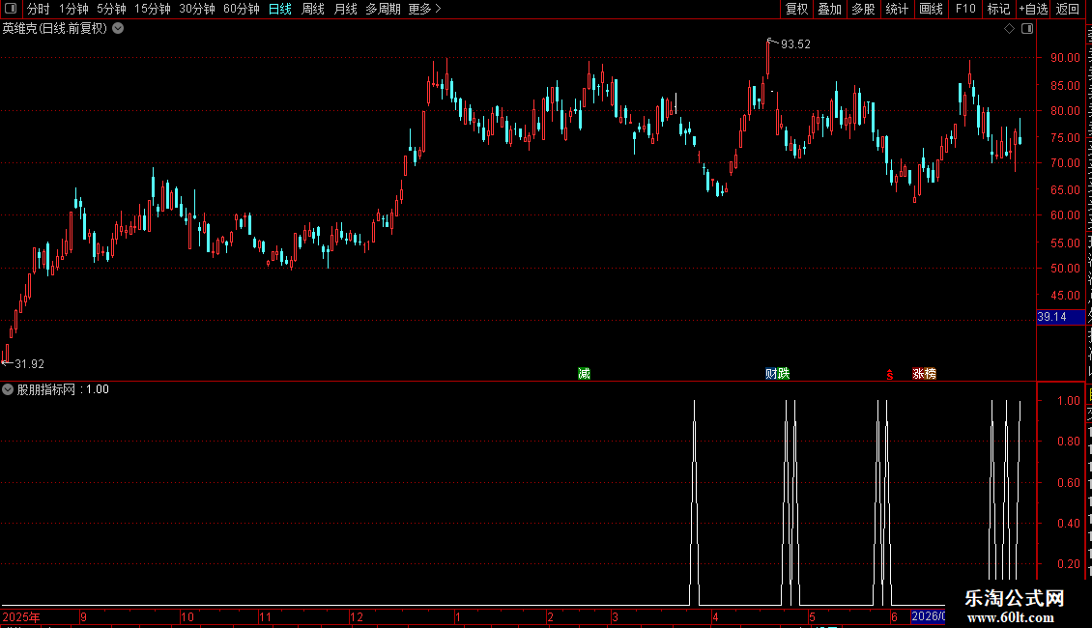Click the 50.00 price axis label
The width and height of the screenshot is (1092, 628).
(x=1066, y=268)
